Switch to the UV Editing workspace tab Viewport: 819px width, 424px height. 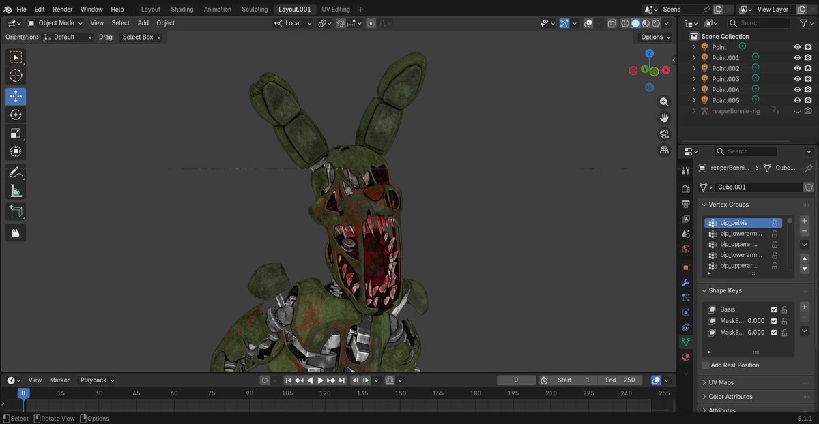(336, 10)
